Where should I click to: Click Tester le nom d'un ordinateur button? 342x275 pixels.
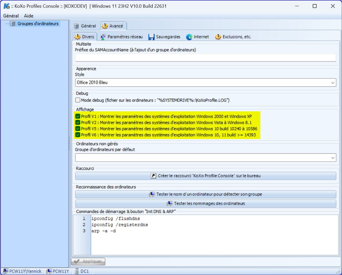206,194
